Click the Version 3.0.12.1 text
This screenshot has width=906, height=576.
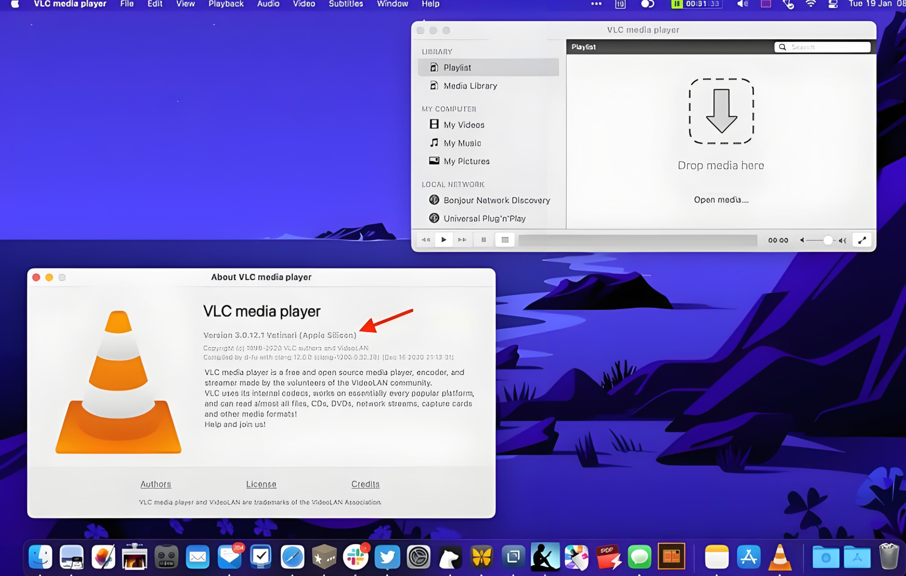click(280, 335)
